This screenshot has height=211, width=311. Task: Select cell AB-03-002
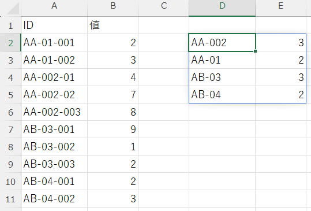(x=54, y=146)
